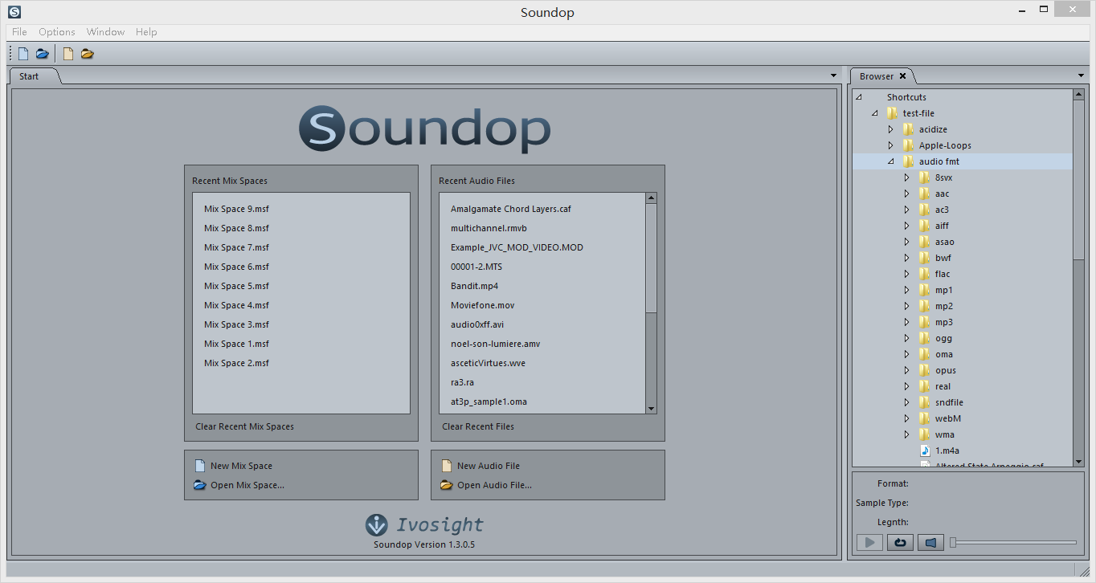1096x583 pixels.
Task: Expand the opus folder node
Action: (907, 370)
